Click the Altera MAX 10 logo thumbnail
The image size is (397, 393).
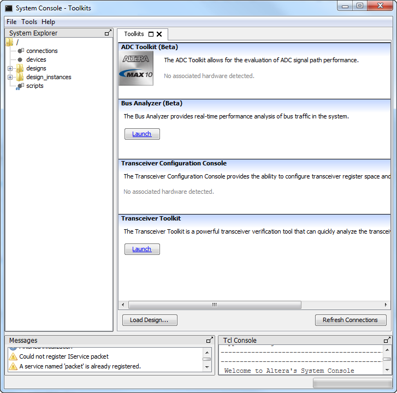coord(136,68)
